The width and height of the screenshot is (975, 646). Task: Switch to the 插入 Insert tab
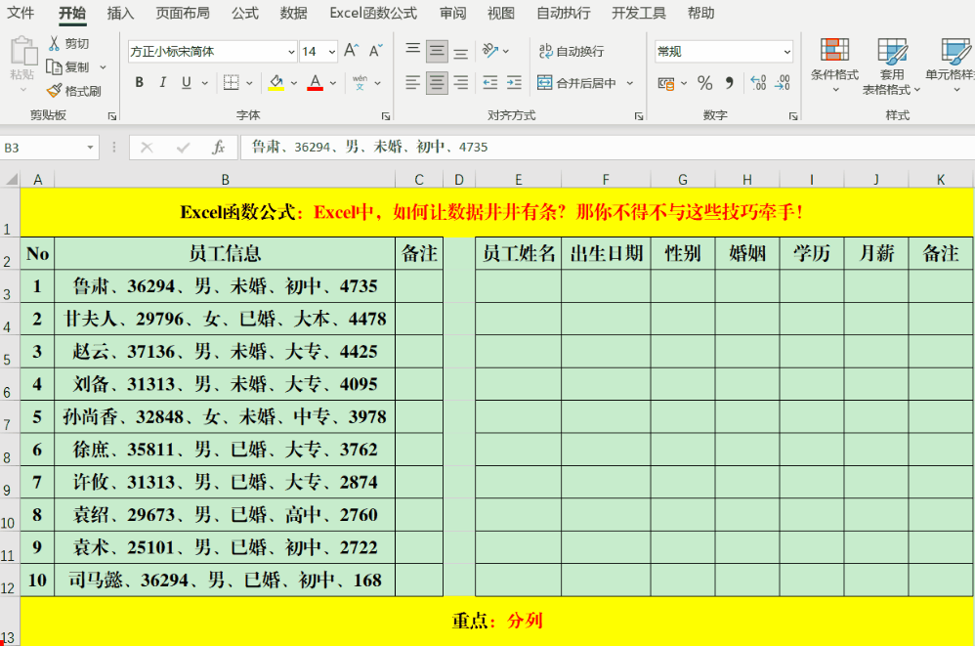coord(120,13)
